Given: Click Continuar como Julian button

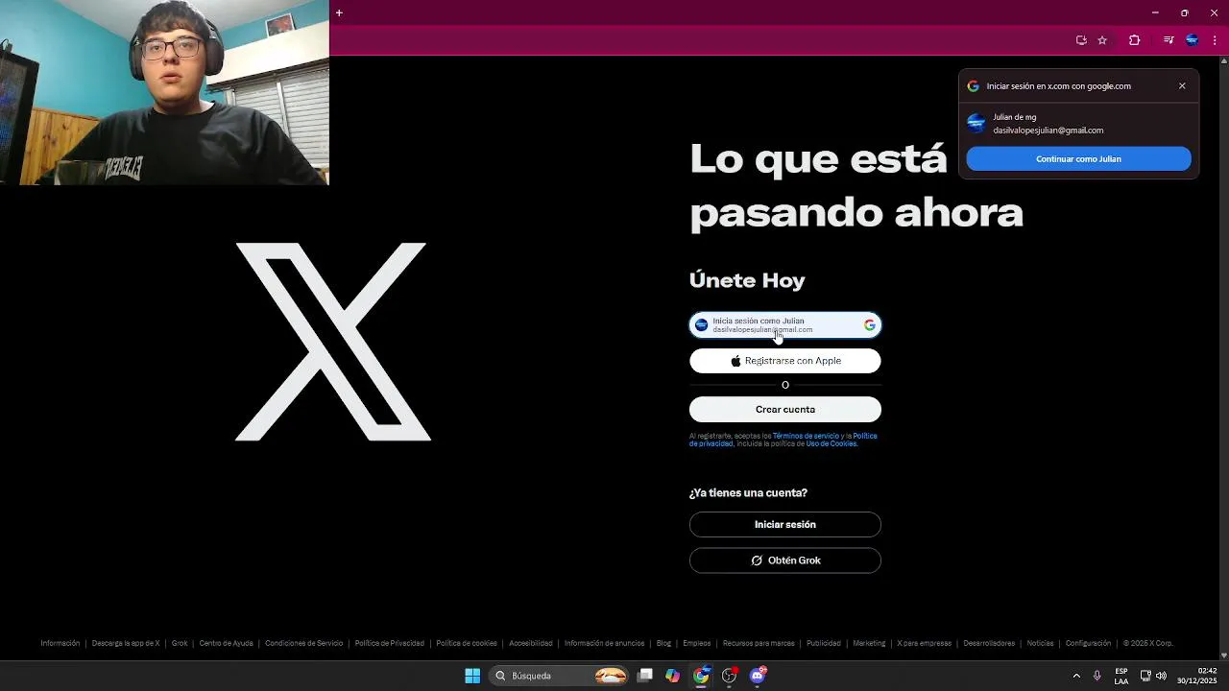Looking at the screenshot, I should (x=1078, y=159).
